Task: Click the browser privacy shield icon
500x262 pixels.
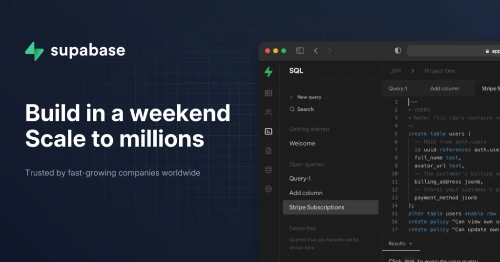Action: coord(397,51)
